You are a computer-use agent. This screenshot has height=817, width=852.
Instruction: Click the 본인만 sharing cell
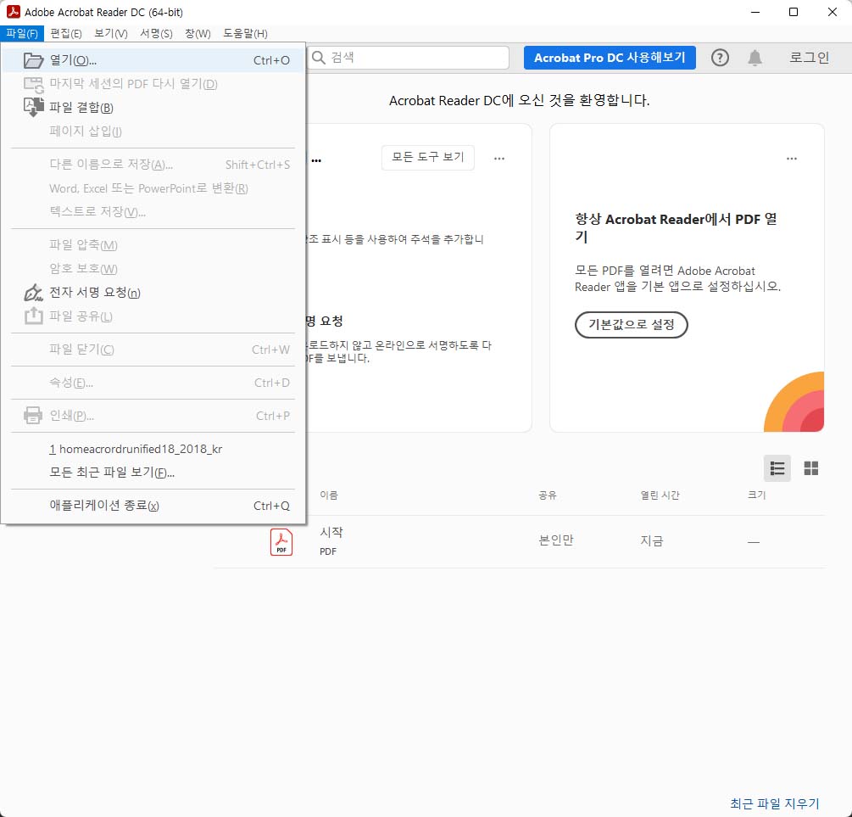[x=556, y=540]
